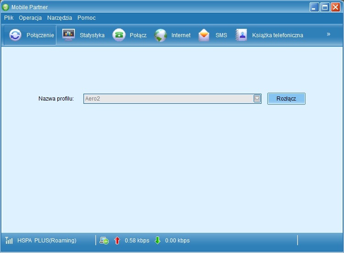344x253 pixels.
Task: Open the SMS envelope icon
Action: click(204, 35)
